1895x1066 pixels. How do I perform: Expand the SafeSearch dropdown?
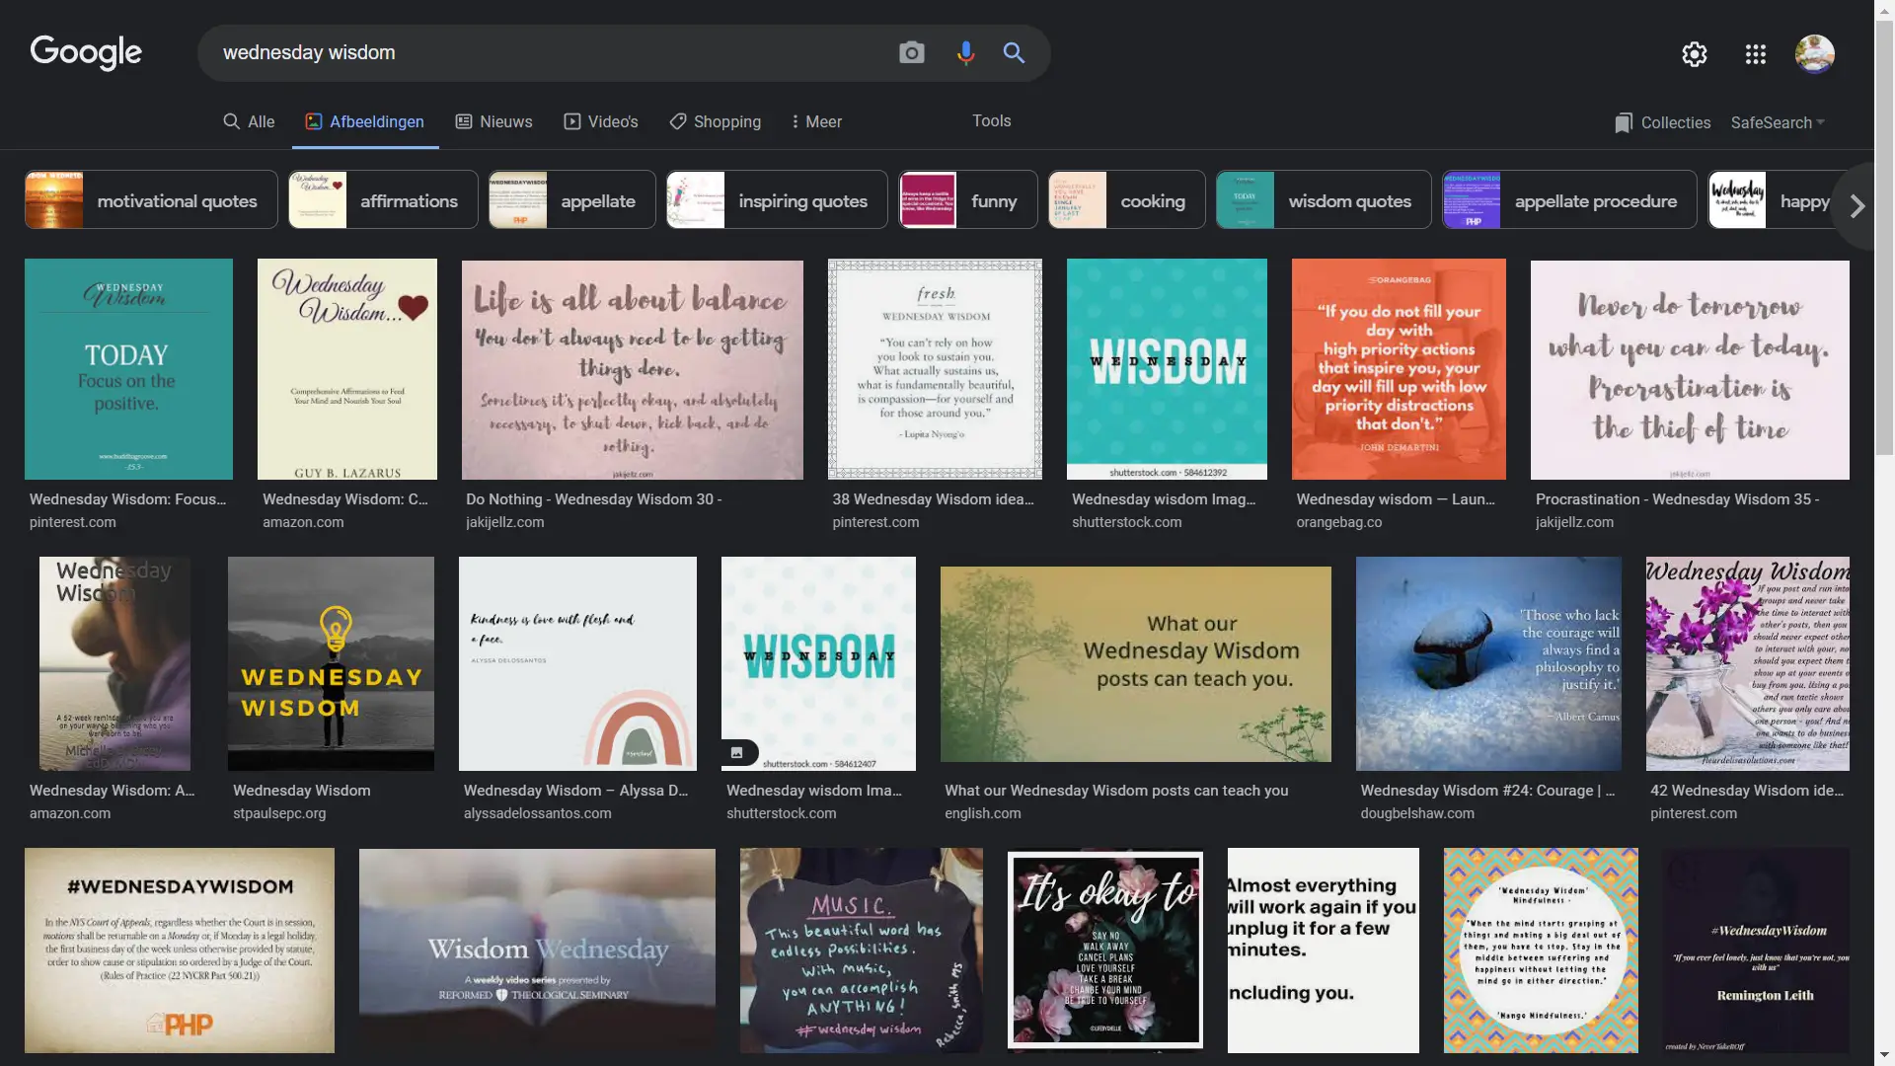pos(1777,122)
